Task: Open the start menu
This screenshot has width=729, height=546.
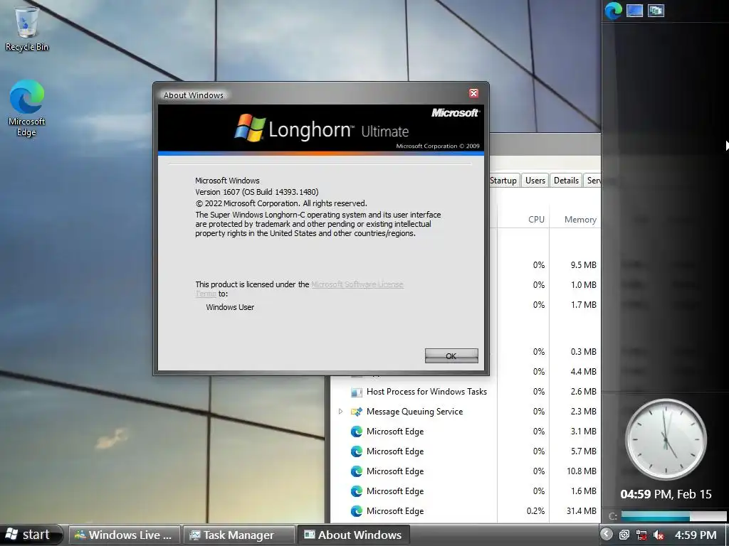Action: pyautogui.click(x=30, y=535)
